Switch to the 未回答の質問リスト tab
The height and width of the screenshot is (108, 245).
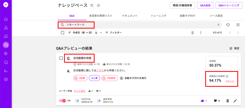(x=101, y=16)
